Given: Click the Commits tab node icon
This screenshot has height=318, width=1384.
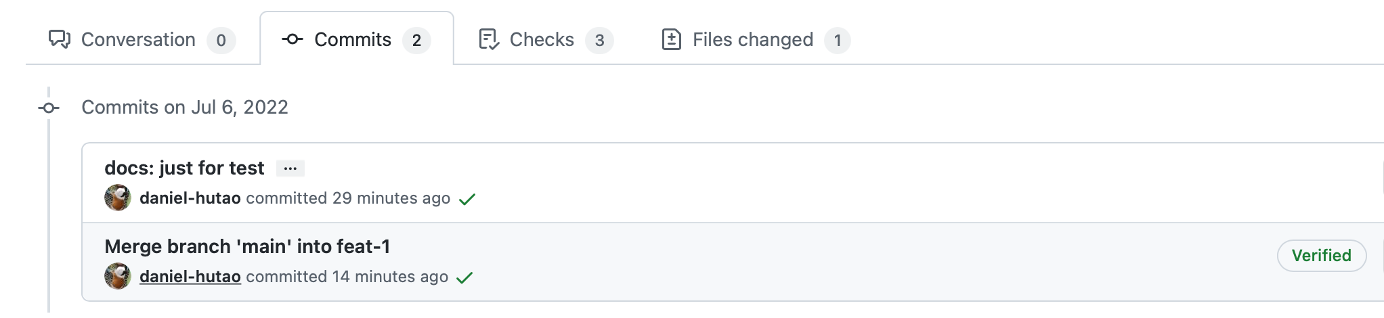Looking at the screenshot, I should pos(292,39).
